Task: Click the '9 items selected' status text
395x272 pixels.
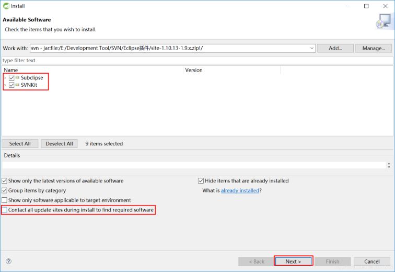Action: [104, 144]
